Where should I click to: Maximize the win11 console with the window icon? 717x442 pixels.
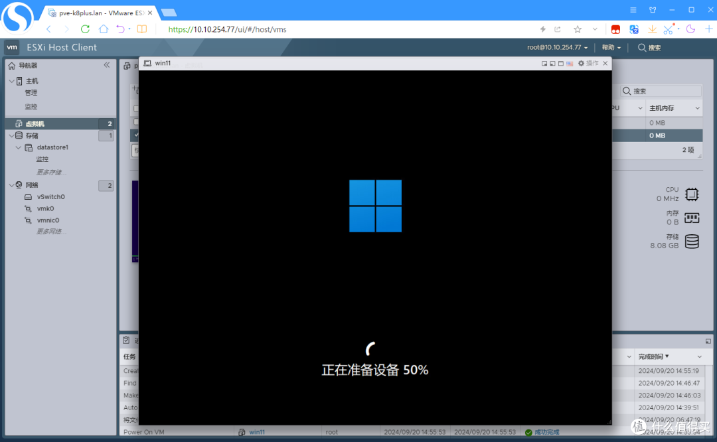click(560, 64)
